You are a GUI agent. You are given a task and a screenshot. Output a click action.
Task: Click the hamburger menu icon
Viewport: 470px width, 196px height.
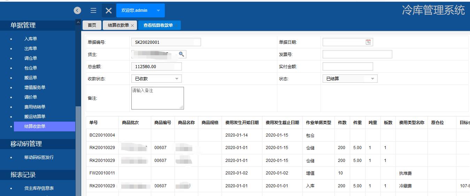click(93, 11)
